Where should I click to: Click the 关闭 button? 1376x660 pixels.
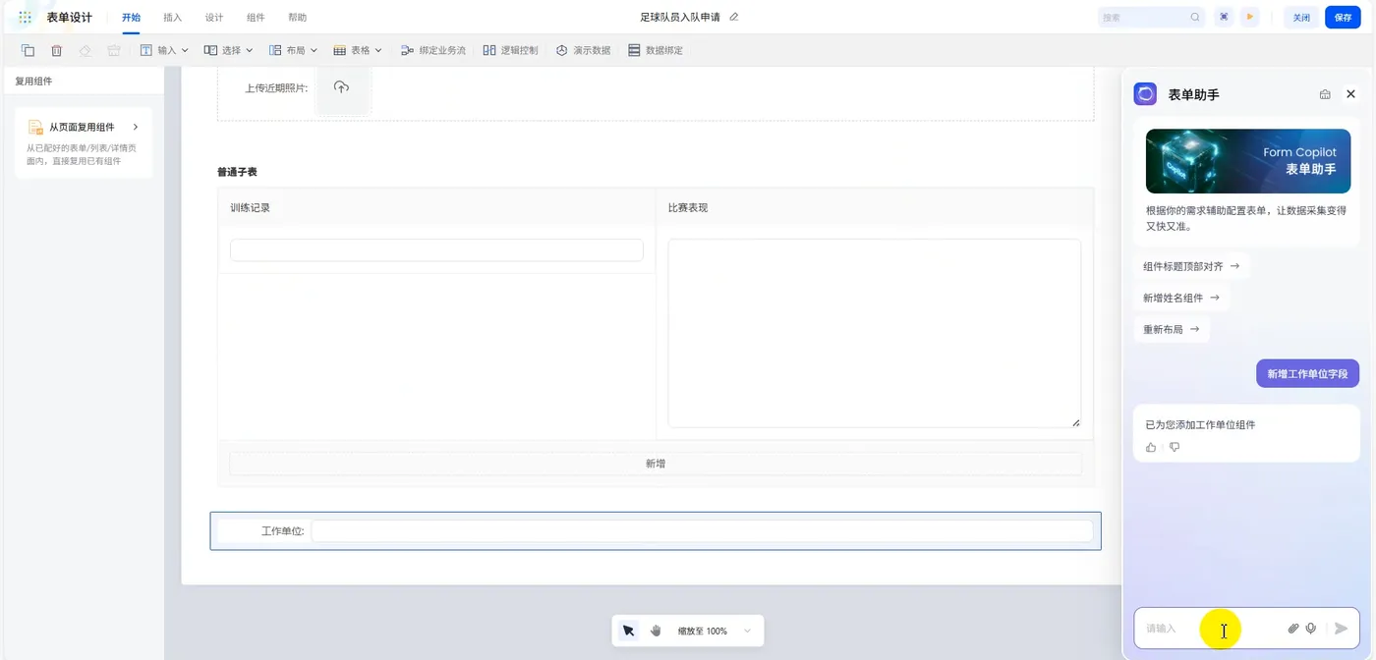1301,18
